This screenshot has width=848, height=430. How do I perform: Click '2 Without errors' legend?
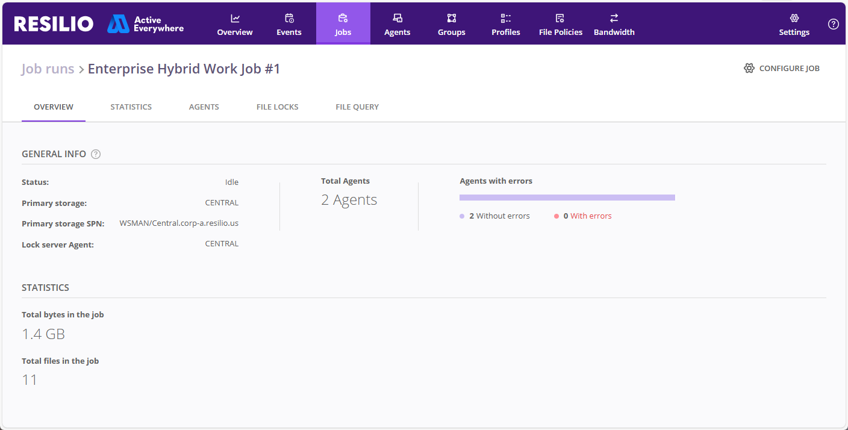point(500,216)
